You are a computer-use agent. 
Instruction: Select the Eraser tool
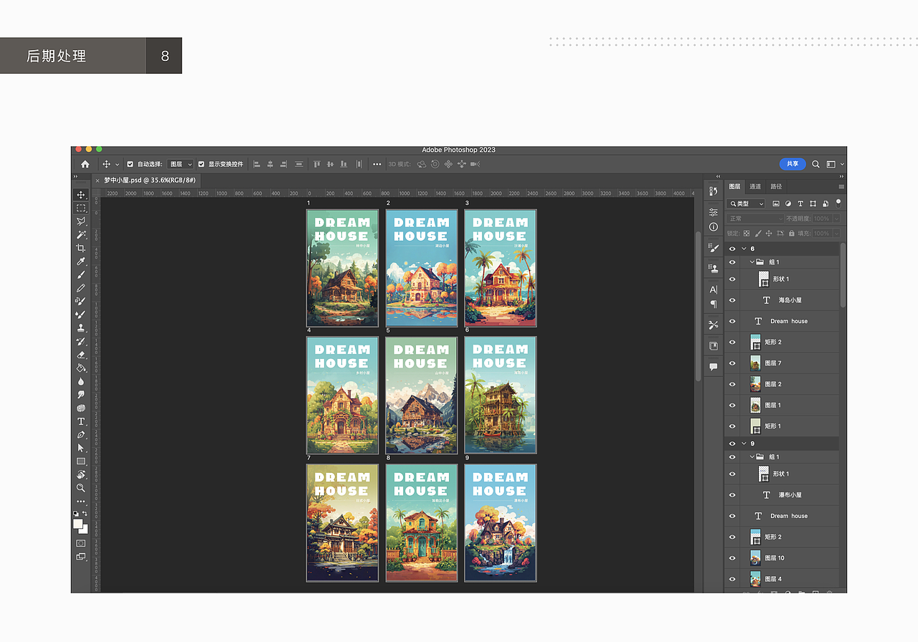81,354
